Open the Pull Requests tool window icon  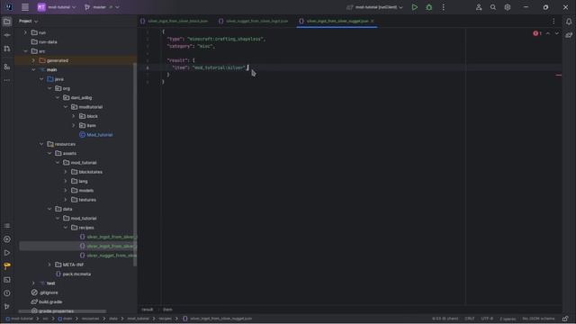[x=7, y=49]
